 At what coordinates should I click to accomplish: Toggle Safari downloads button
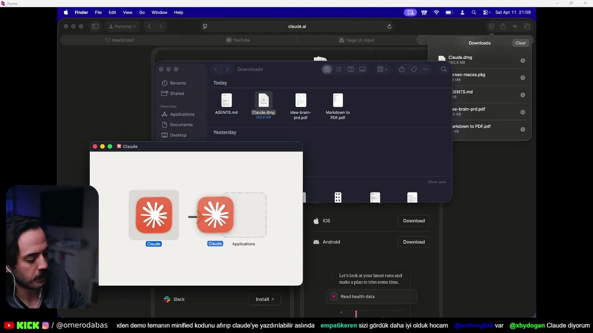click(x=491, y=26)
